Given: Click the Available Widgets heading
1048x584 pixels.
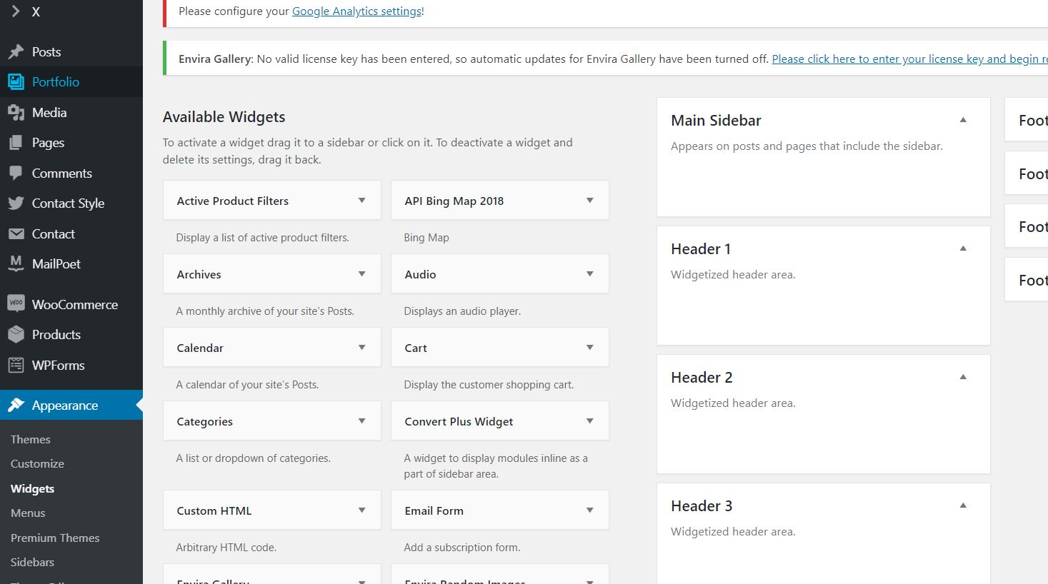Looking at the screenshot, I should point(224,117).
